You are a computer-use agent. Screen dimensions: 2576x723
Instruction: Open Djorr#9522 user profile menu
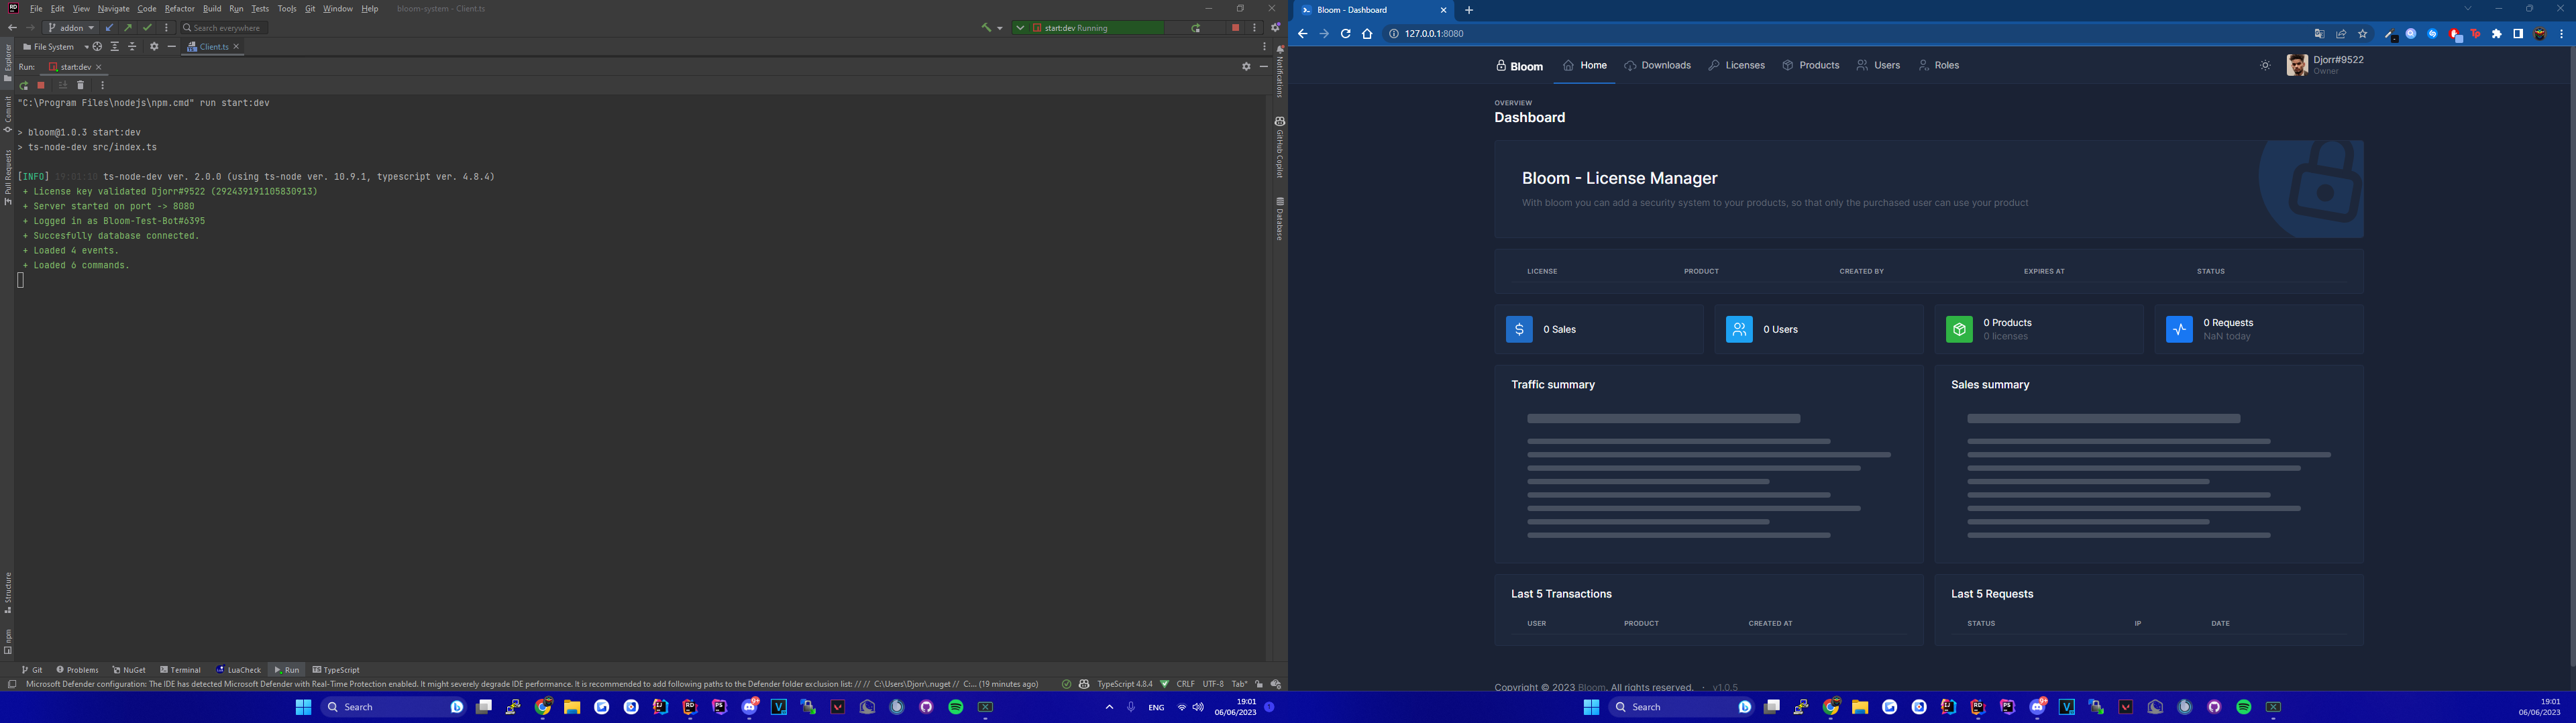[x=2326, y=65]
